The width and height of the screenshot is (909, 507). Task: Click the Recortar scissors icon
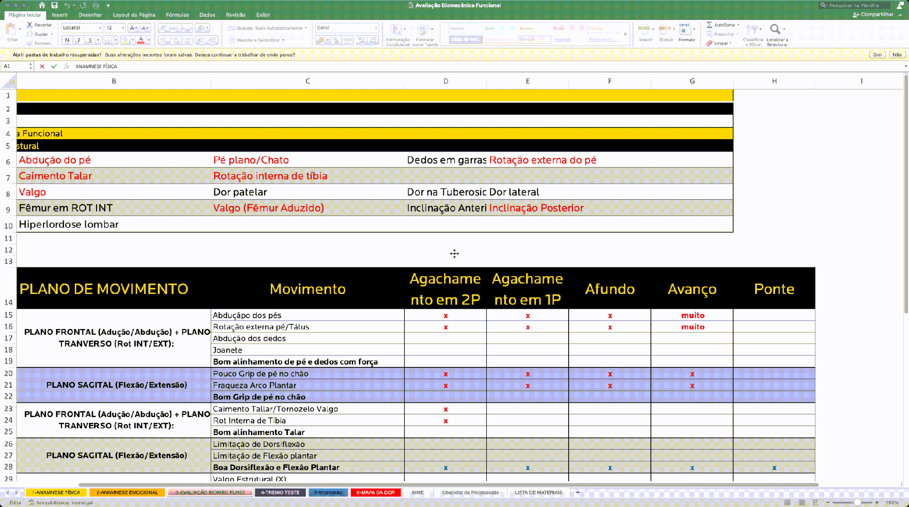[30, 25]
